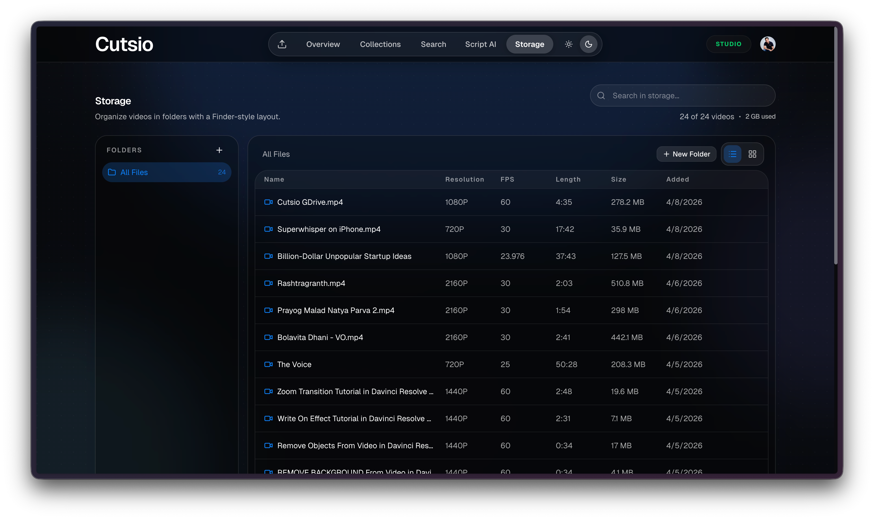Screen dimensions: 874x520
Task: Click the magnifier icon in storage search
Action: click(601, 96)
